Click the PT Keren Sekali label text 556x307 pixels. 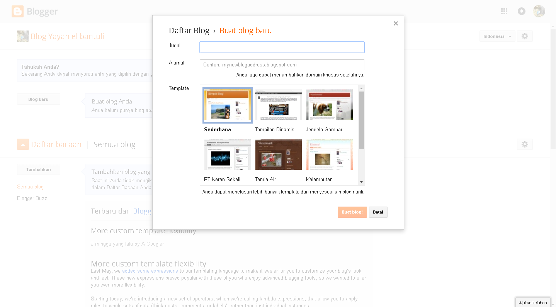222,180
